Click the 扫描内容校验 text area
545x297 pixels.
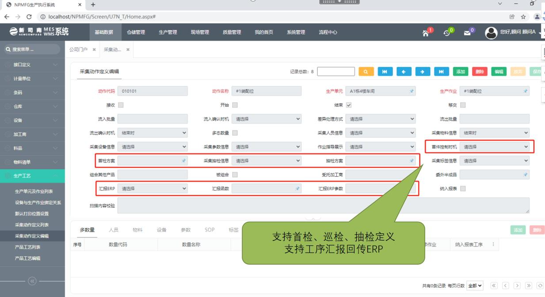click(x=323, y=206)
